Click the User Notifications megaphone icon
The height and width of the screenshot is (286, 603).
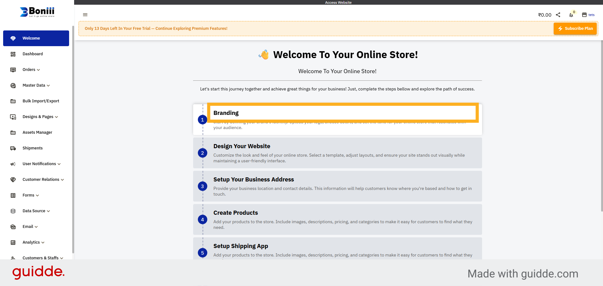point(13,164)
